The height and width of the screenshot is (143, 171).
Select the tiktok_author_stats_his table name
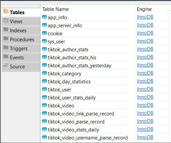click(72, 58)
